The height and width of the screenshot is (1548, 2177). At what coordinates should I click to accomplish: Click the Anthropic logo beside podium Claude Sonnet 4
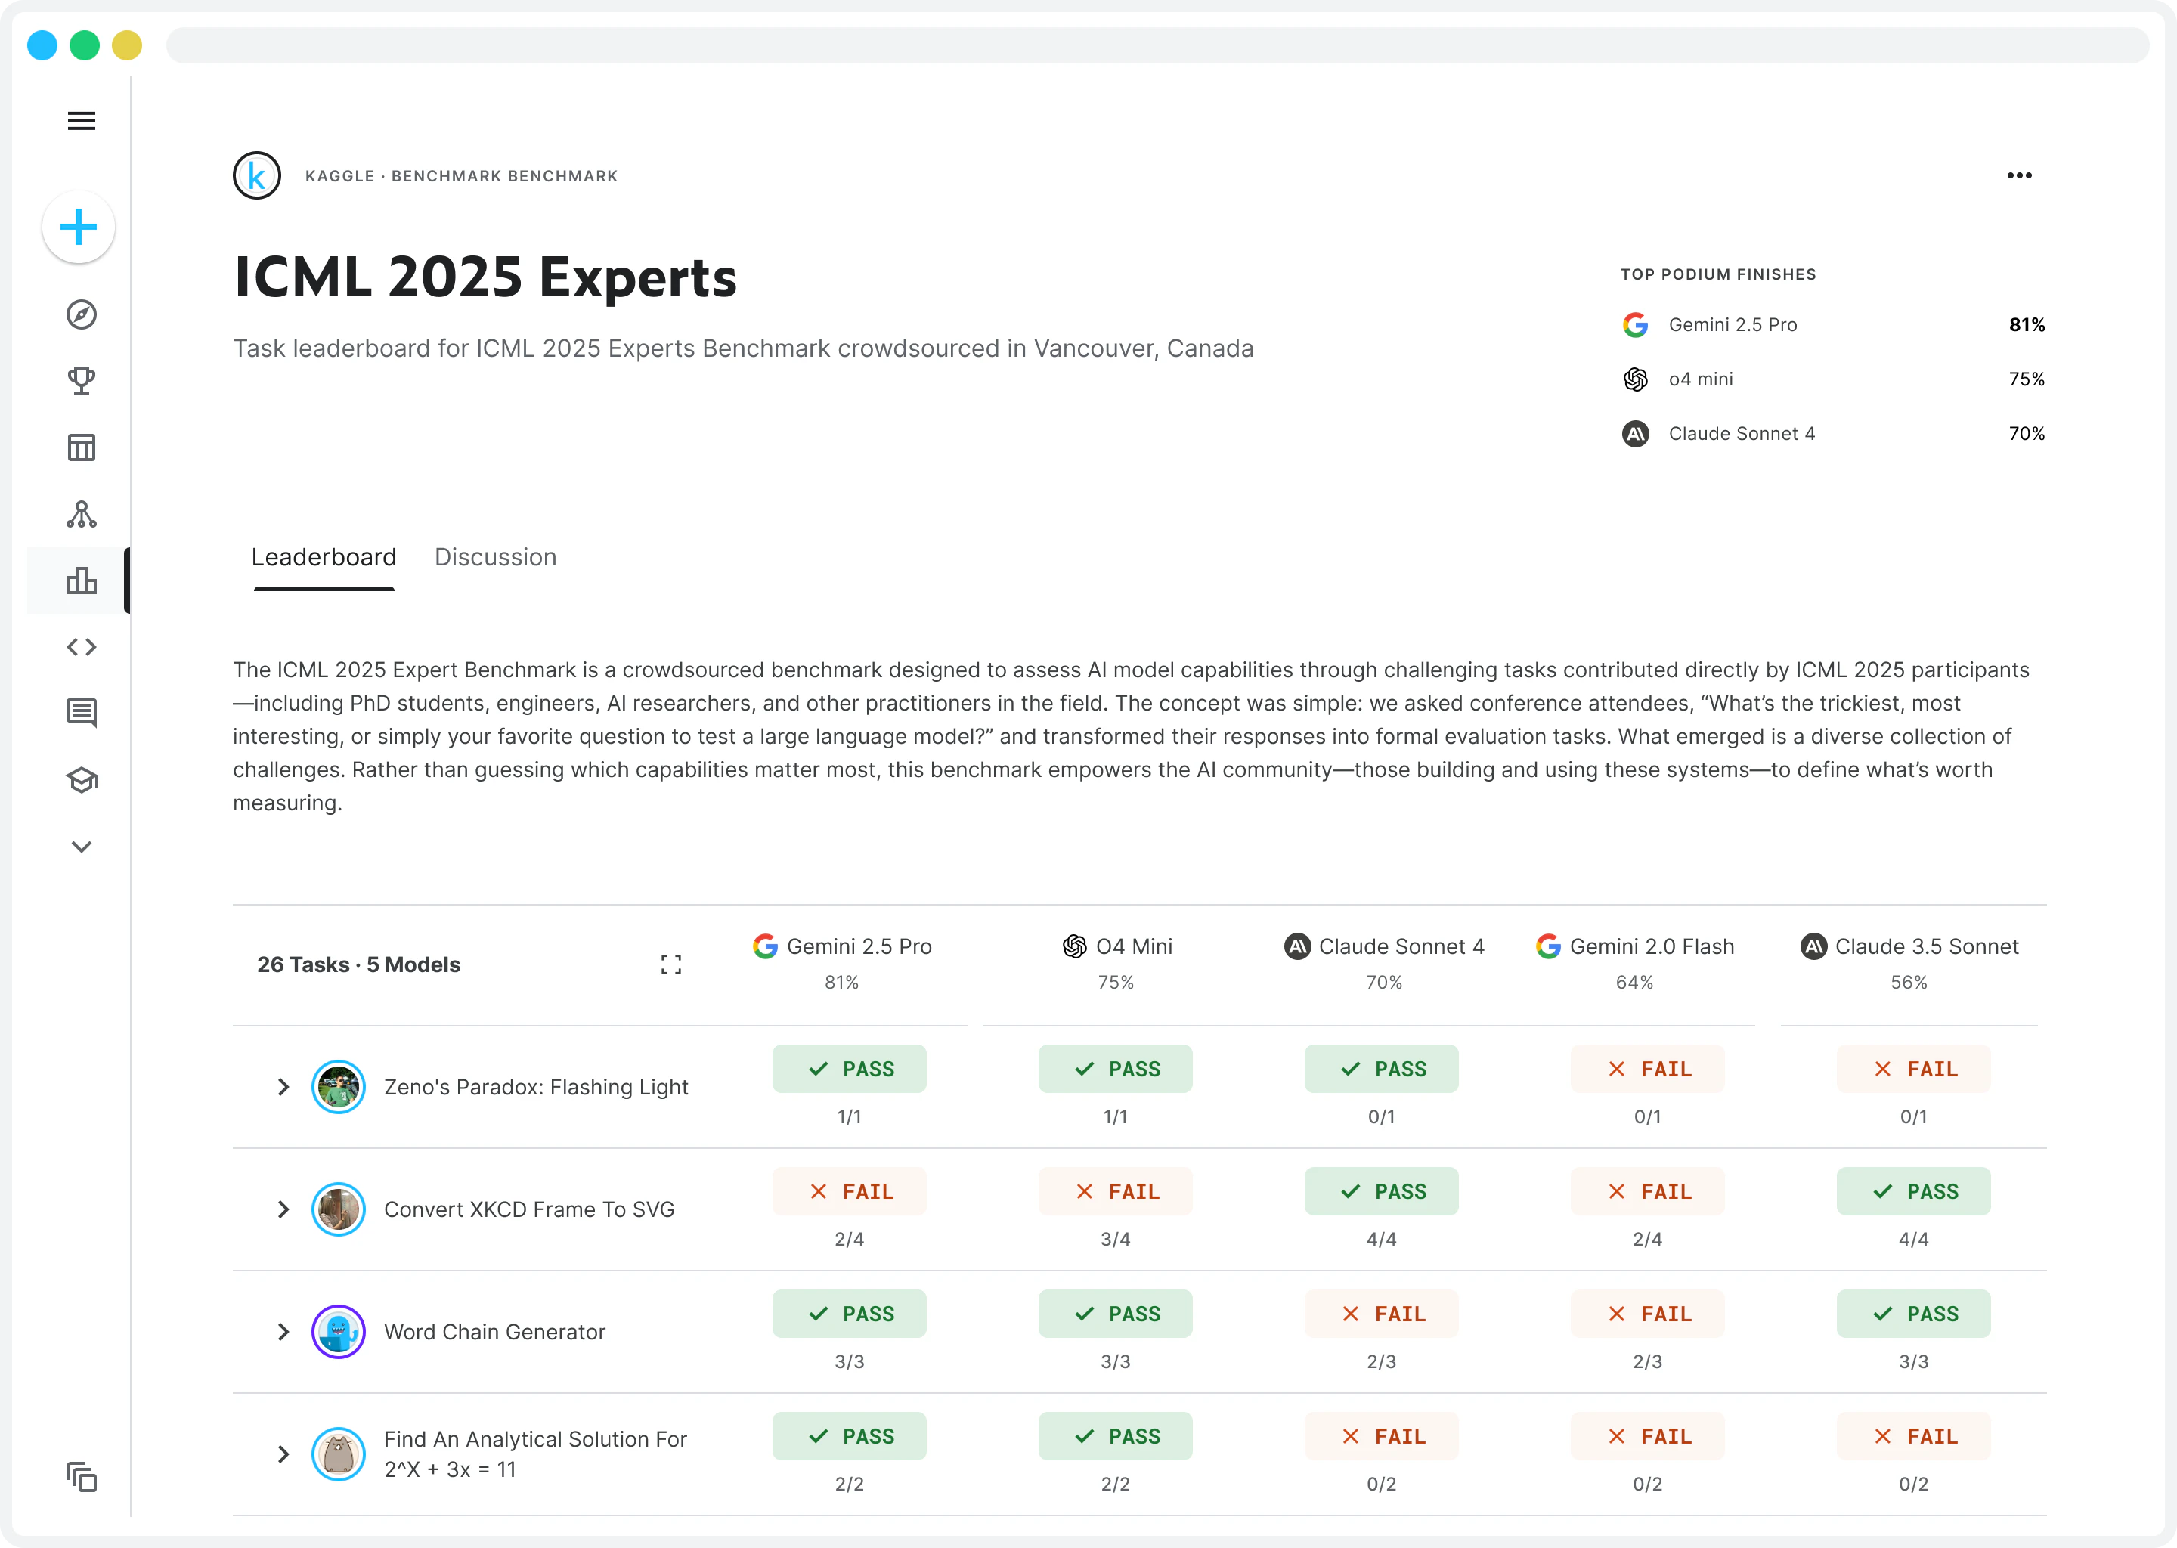[x=1636, y=434]
